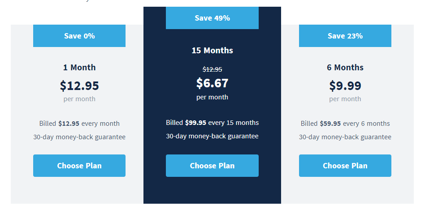Select the 1 Month plan heading
The width and height of the screenshot is (438, 214).
point(79,68)
